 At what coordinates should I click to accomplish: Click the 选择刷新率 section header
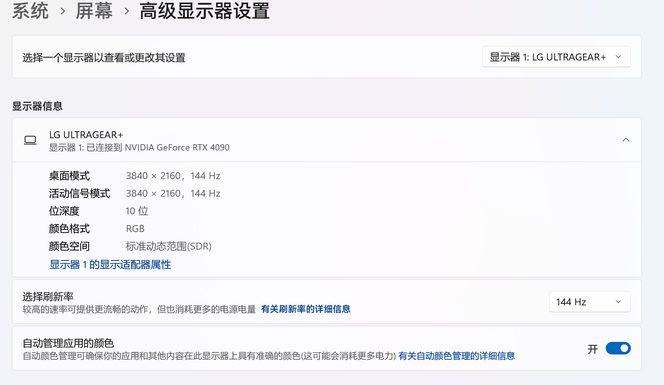point(48,296)
